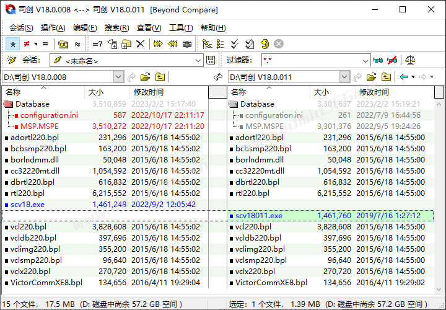Sort right pane by 大小 column header
This screenshot has width=446, height=310.
pyautogui.click(x=332, y=92)
